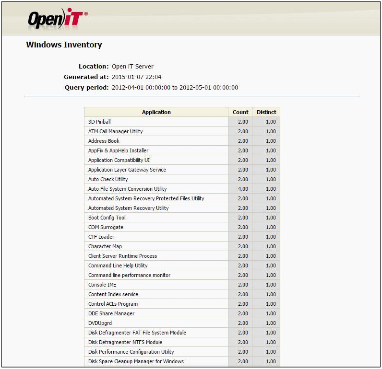Viewport: 382px width, 369px height.
Task: Click distinct 1.00 in 3D Pinball row
Action: pyautogui.click(x=271, y=122)
